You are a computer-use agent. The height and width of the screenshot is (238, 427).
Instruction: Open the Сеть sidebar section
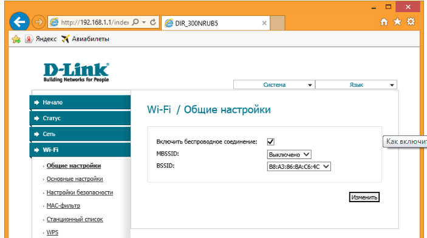(80, 134)
